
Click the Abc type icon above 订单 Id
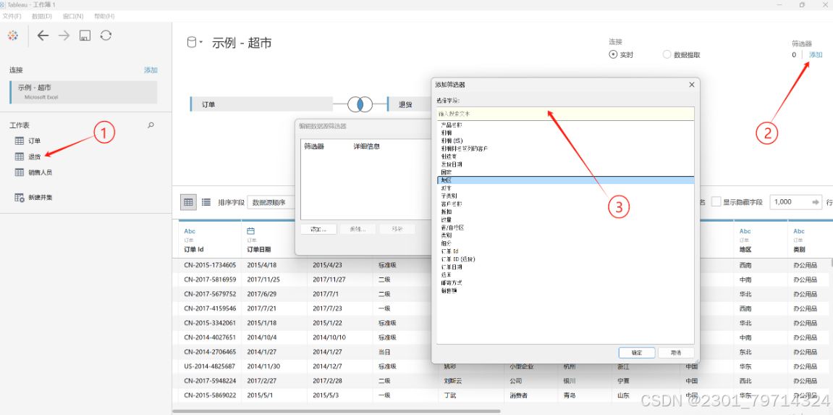click(190, 231)
